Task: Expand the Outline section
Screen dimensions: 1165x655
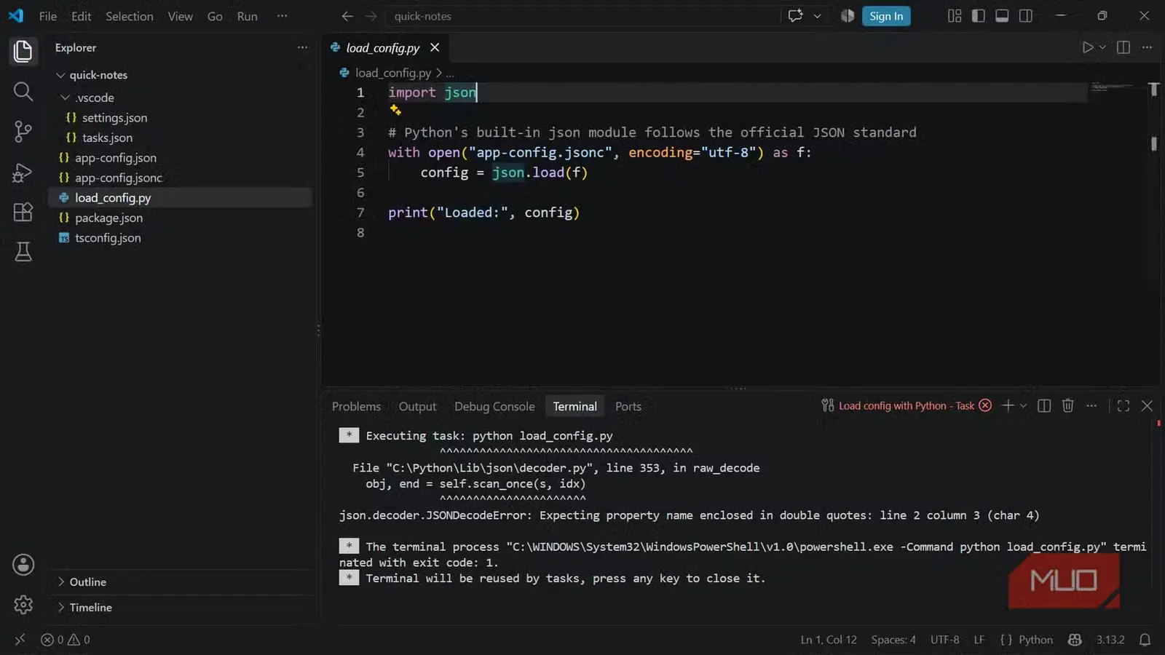Action: [x=61, y=582]
